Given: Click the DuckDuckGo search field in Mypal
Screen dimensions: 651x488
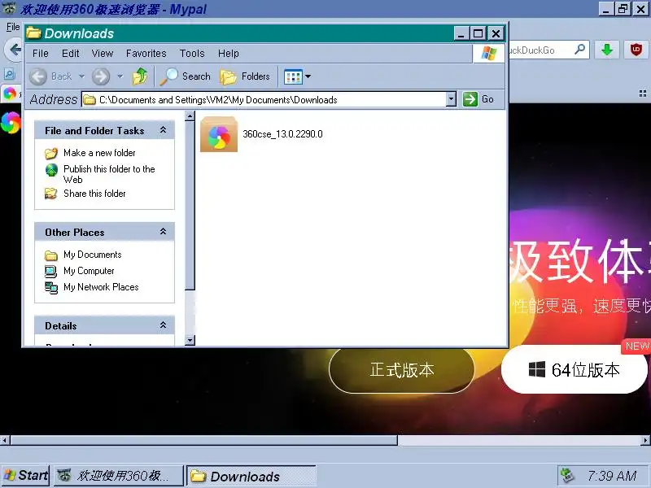Looking at the screenshot, I should click(540, 50).
